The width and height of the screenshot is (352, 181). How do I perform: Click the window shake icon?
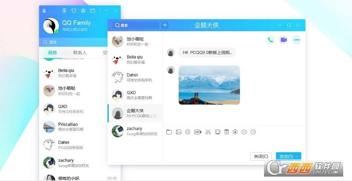coord(217,132)
